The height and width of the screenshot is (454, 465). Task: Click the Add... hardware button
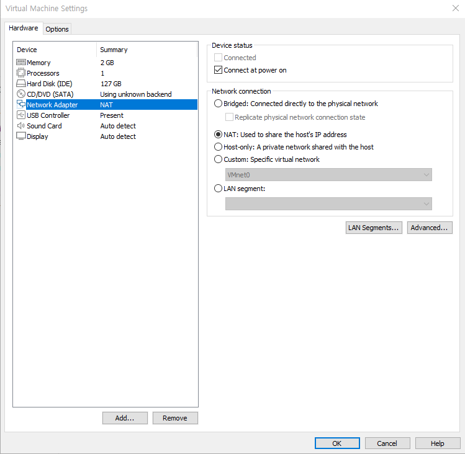(125, 418)
